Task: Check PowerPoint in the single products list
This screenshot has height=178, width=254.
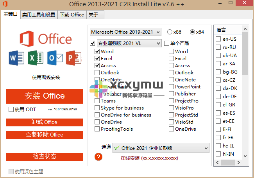Action: (171, 86)
